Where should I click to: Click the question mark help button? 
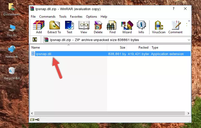174,9
